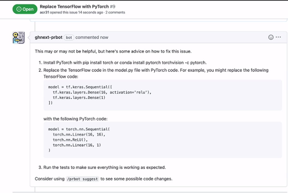Click '14 seconds ago' in issue header

91,12
